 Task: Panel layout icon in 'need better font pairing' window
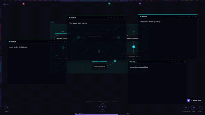tap(58, 42)
